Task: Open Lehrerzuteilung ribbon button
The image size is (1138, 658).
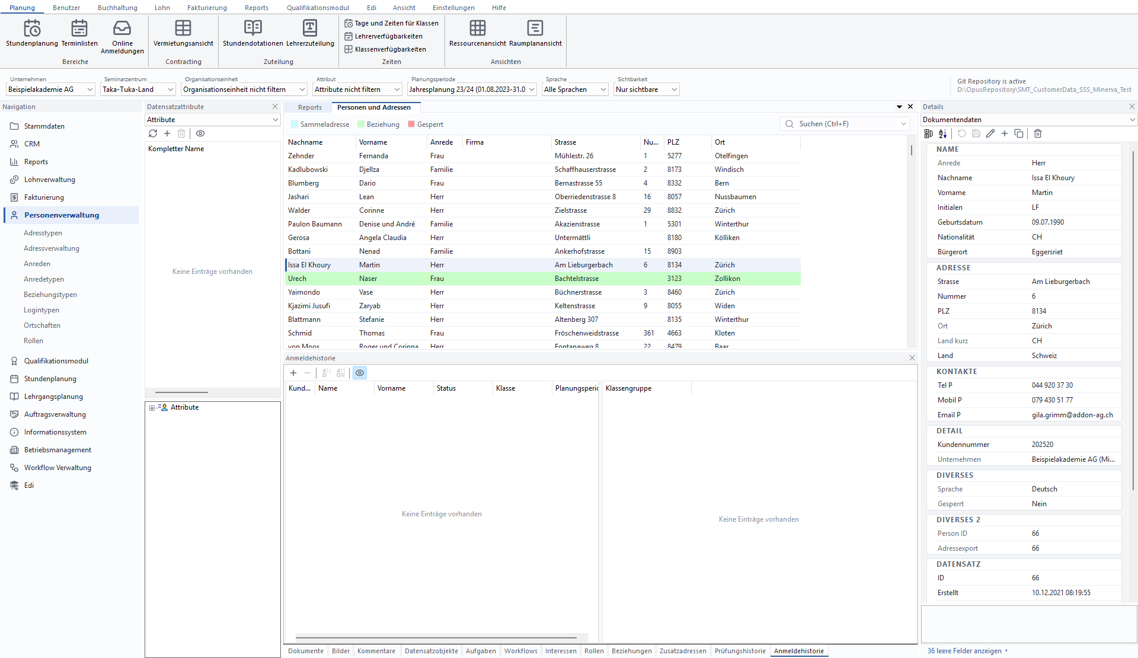Action: click(x=310, y=33)
